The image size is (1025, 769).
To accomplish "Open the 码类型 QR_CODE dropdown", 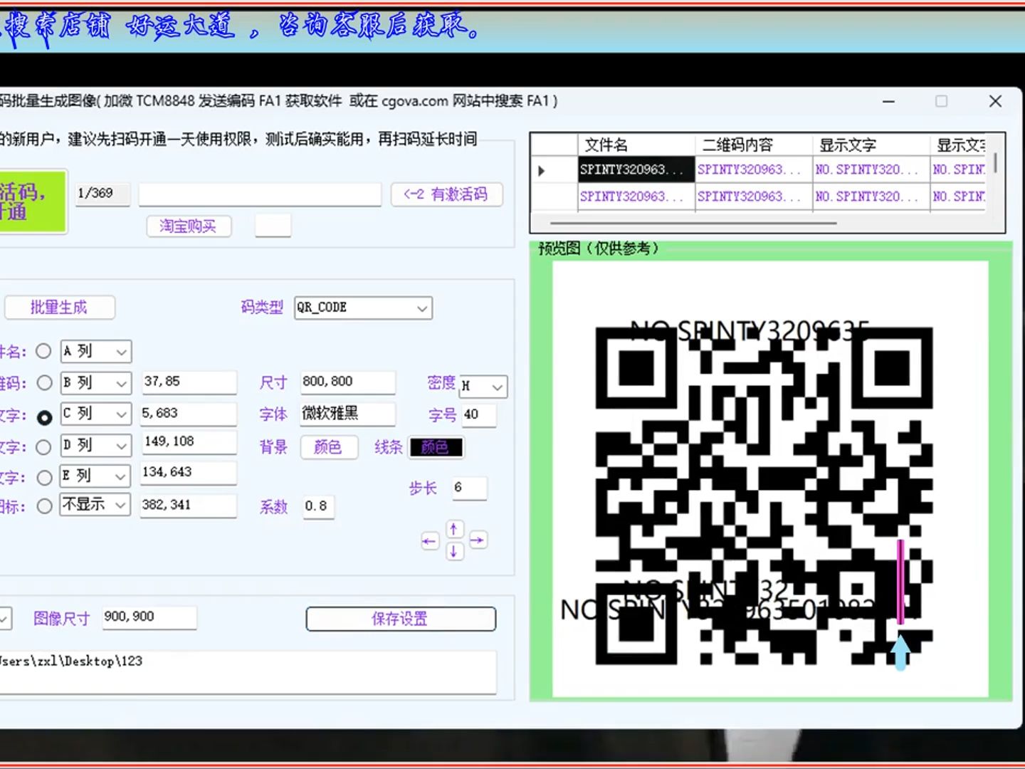I will tap(363, 308).
